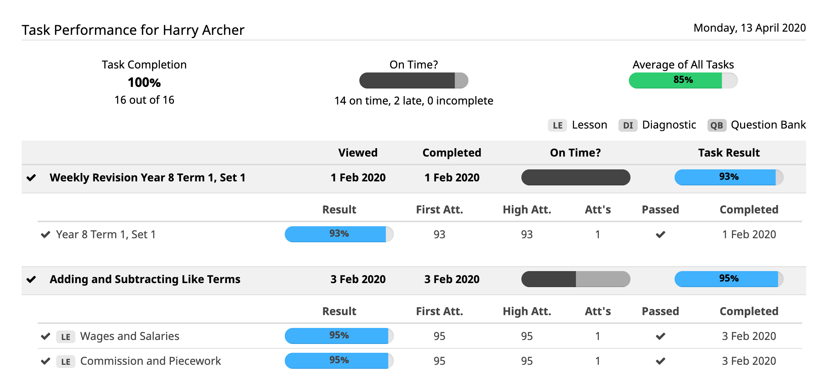Click the 14 on time, 2 late summary text

click(413, 101)
